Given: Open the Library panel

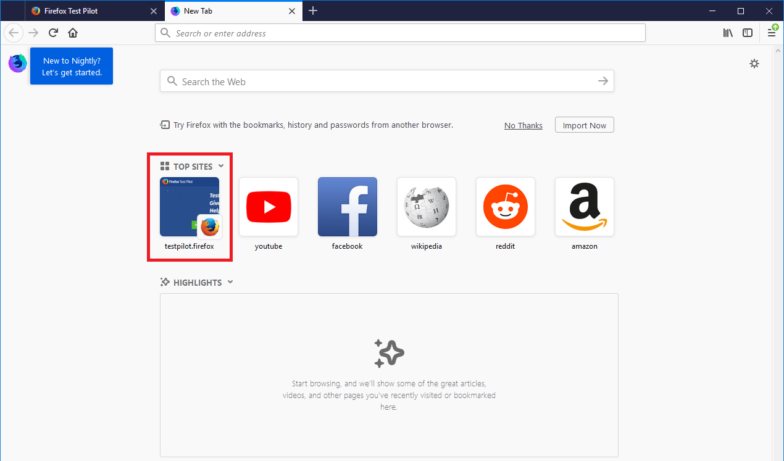Looking at the screenshot, I should (x=727, y=33).
